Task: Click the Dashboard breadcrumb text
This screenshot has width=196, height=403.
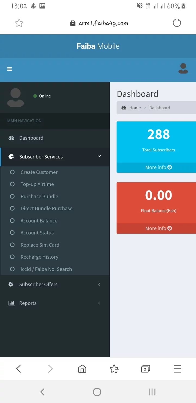Action: [x=160, y=108]
